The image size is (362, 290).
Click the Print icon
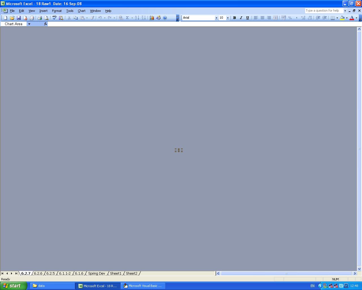click(x=40, y=18)
